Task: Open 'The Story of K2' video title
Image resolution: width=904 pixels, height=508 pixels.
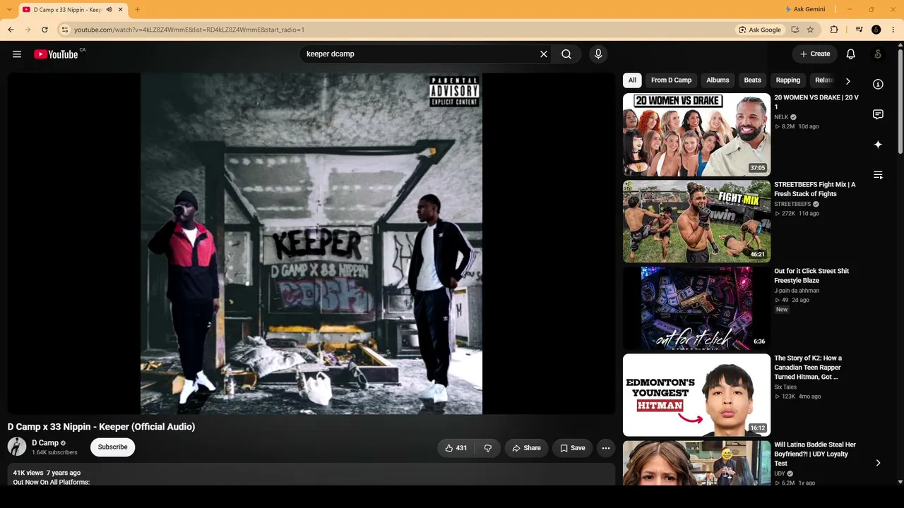Action: [x=808, y=368]
